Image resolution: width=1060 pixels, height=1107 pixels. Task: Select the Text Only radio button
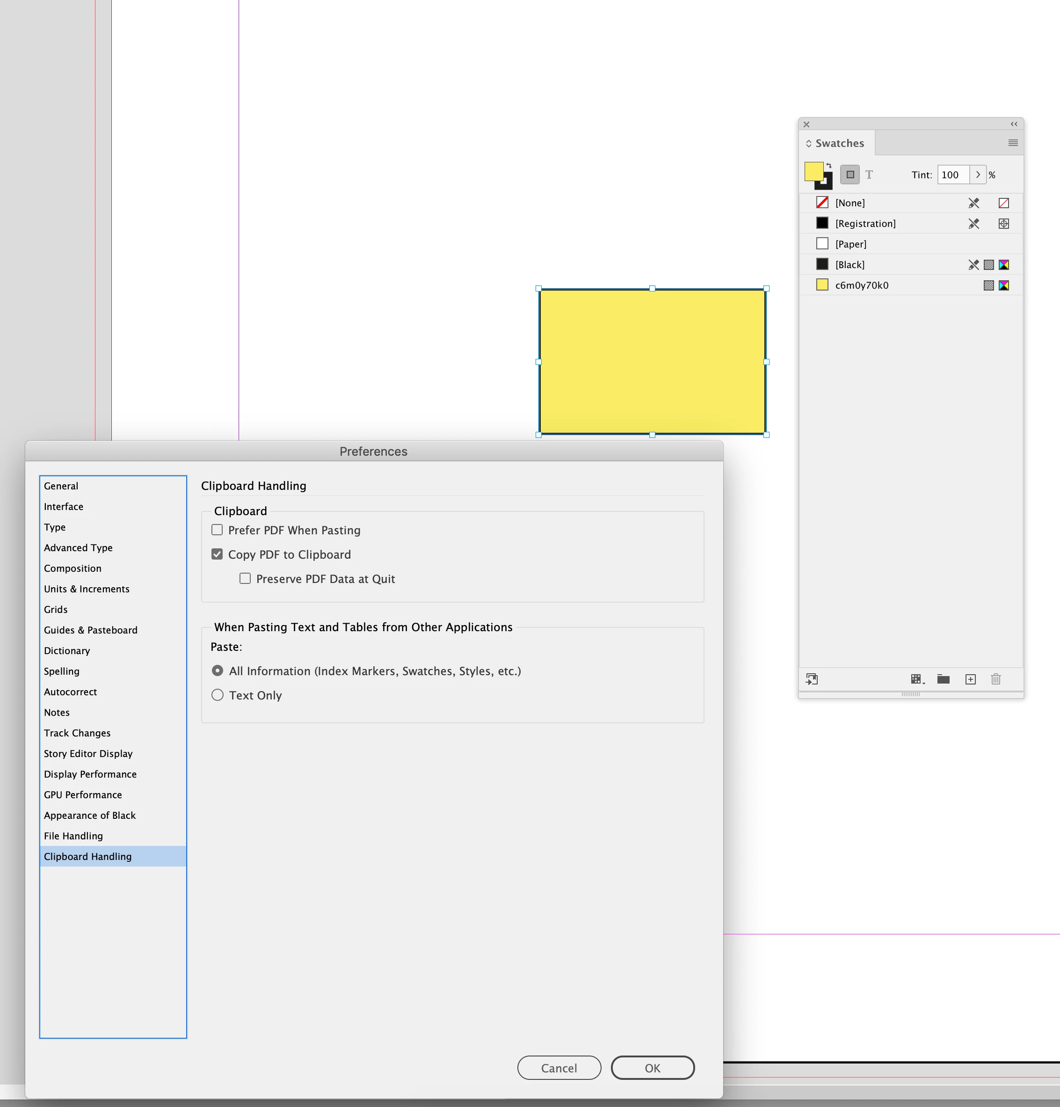click(218, 695)
